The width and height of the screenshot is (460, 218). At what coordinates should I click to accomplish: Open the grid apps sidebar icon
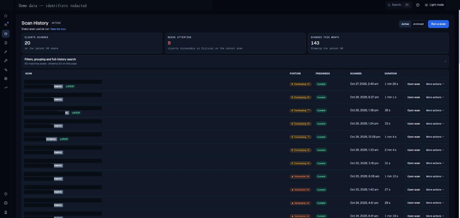tap(6, 79)
